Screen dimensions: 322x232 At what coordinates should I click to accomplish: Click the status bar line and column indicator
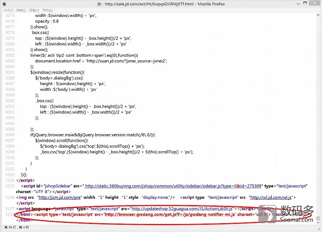[x=17, y=227]
